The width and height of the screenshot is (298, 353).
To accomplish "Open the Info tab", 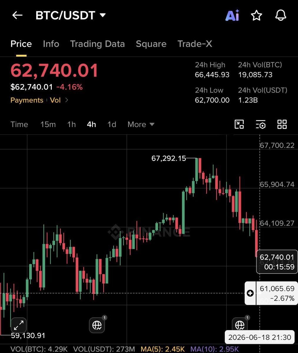I will point(51,44).
